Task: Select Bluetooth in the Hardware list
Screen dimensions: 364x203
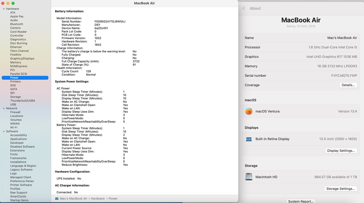Action: pyautogui.click(x=17, y=24)
